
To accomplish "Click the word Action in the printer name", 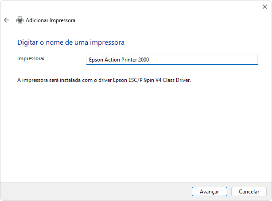I will pyautogui.click(x=112, y=60).
